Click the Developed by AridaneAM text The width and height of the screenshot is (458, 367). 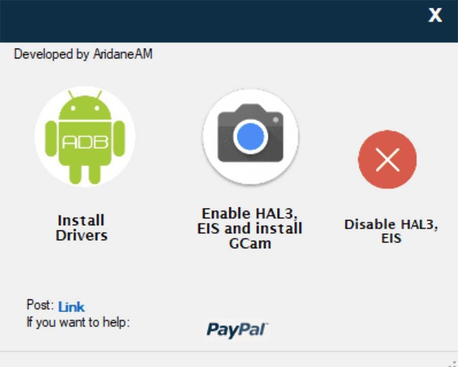click(x=83, y=54)
